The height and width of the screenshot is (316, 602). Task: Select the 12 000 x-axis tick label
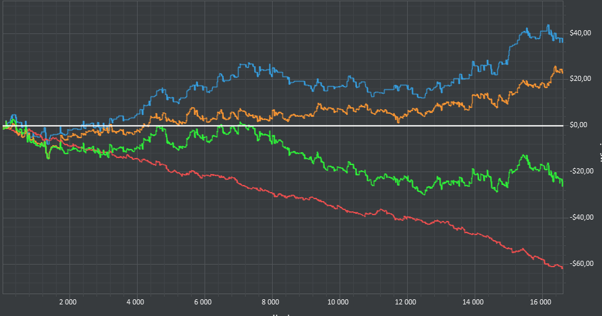point(405,303)
